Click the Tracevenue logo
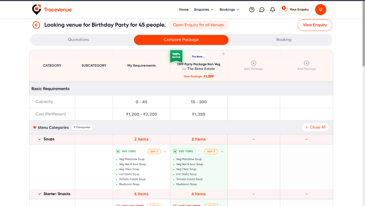 pos(52,10)
